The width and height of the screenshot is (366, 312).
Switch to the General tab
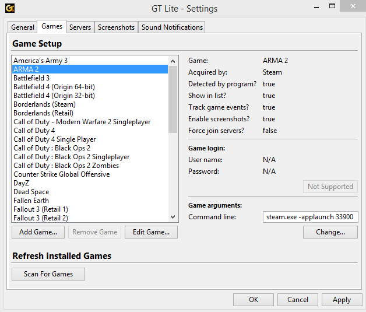click(23, 27)
